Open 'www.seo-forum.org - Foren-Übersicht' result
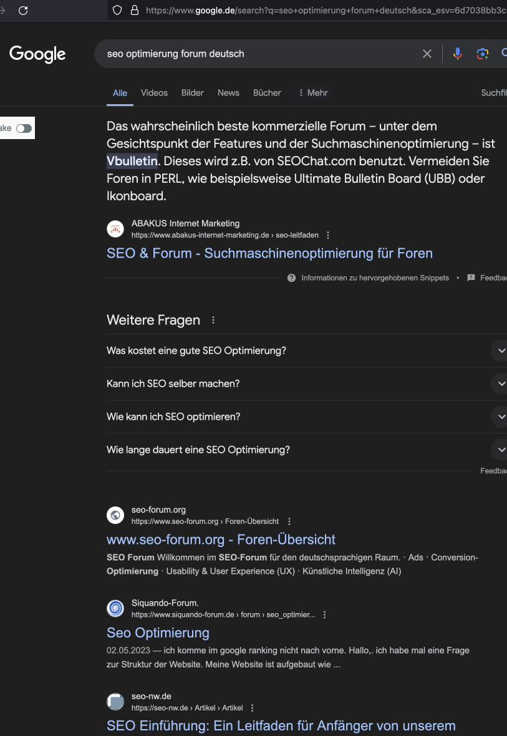This screenshot has width=507, height=736. tap(221, 540)
